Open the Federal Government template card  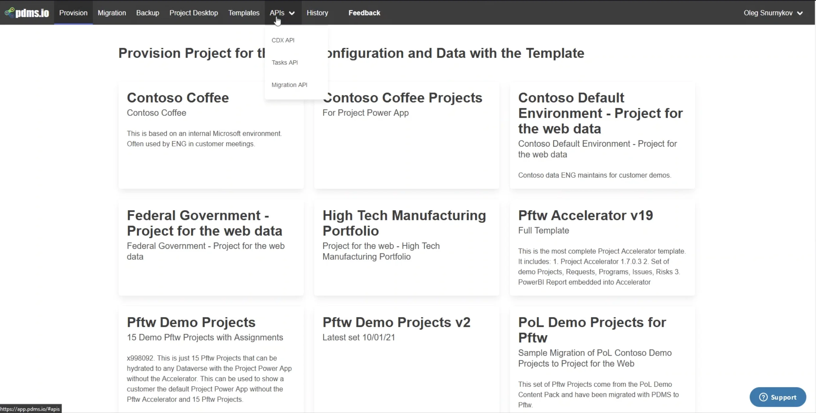click(x=211, y=249)
